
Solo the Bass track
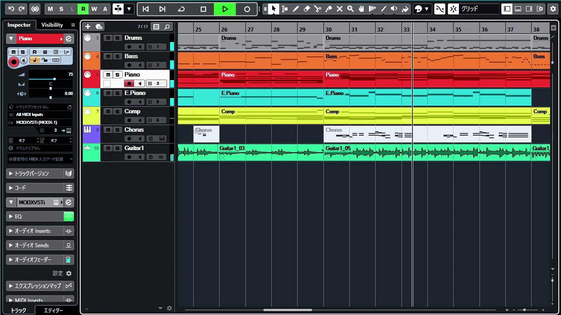pos(117,56)
